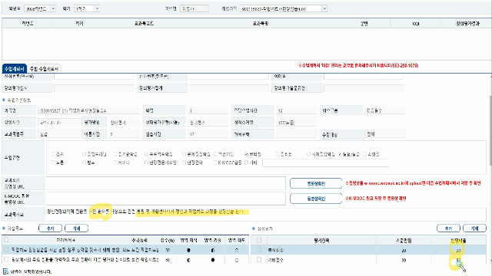Click 삭제 in the 성적평가 section
492x276 pixels.
point(474,228)
